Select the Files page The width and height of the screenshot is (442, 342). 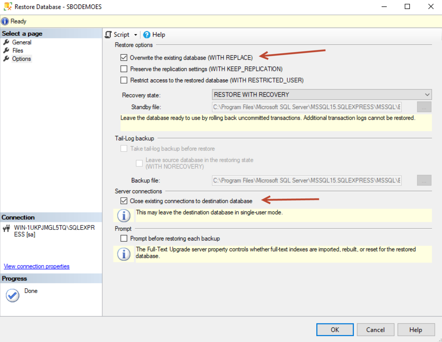coord(18,50)
